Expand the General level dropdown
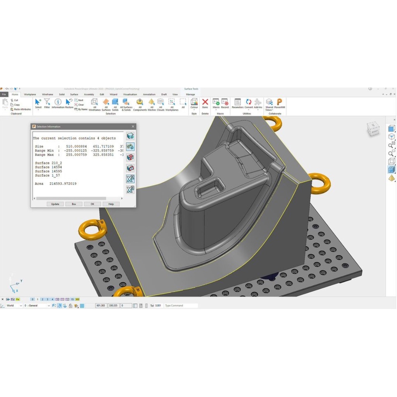The image size is (397, 397). pos(49,306)
